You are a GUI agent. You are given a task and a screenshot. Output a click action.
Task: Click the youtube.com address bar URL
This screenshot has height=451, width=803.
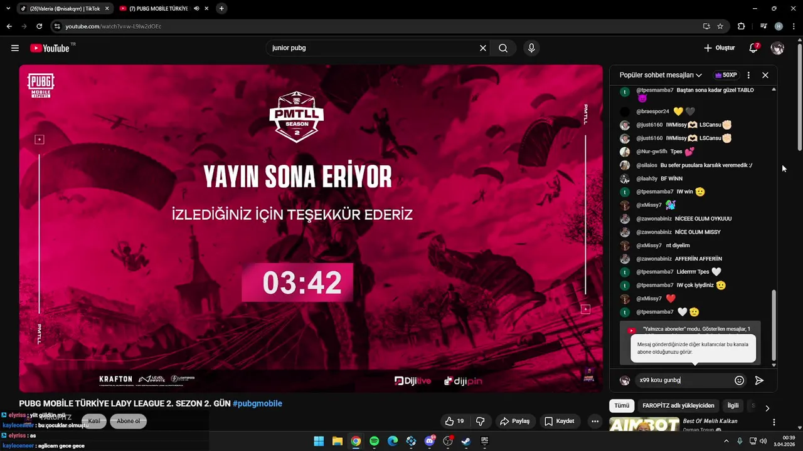(x=114, y=26)
